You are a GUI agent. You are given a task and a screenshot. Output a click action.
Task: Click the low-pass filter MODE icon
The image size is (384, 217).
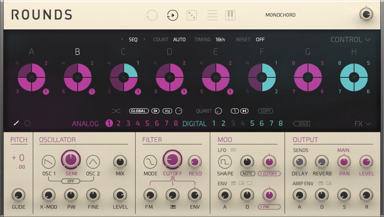point(150,161)
